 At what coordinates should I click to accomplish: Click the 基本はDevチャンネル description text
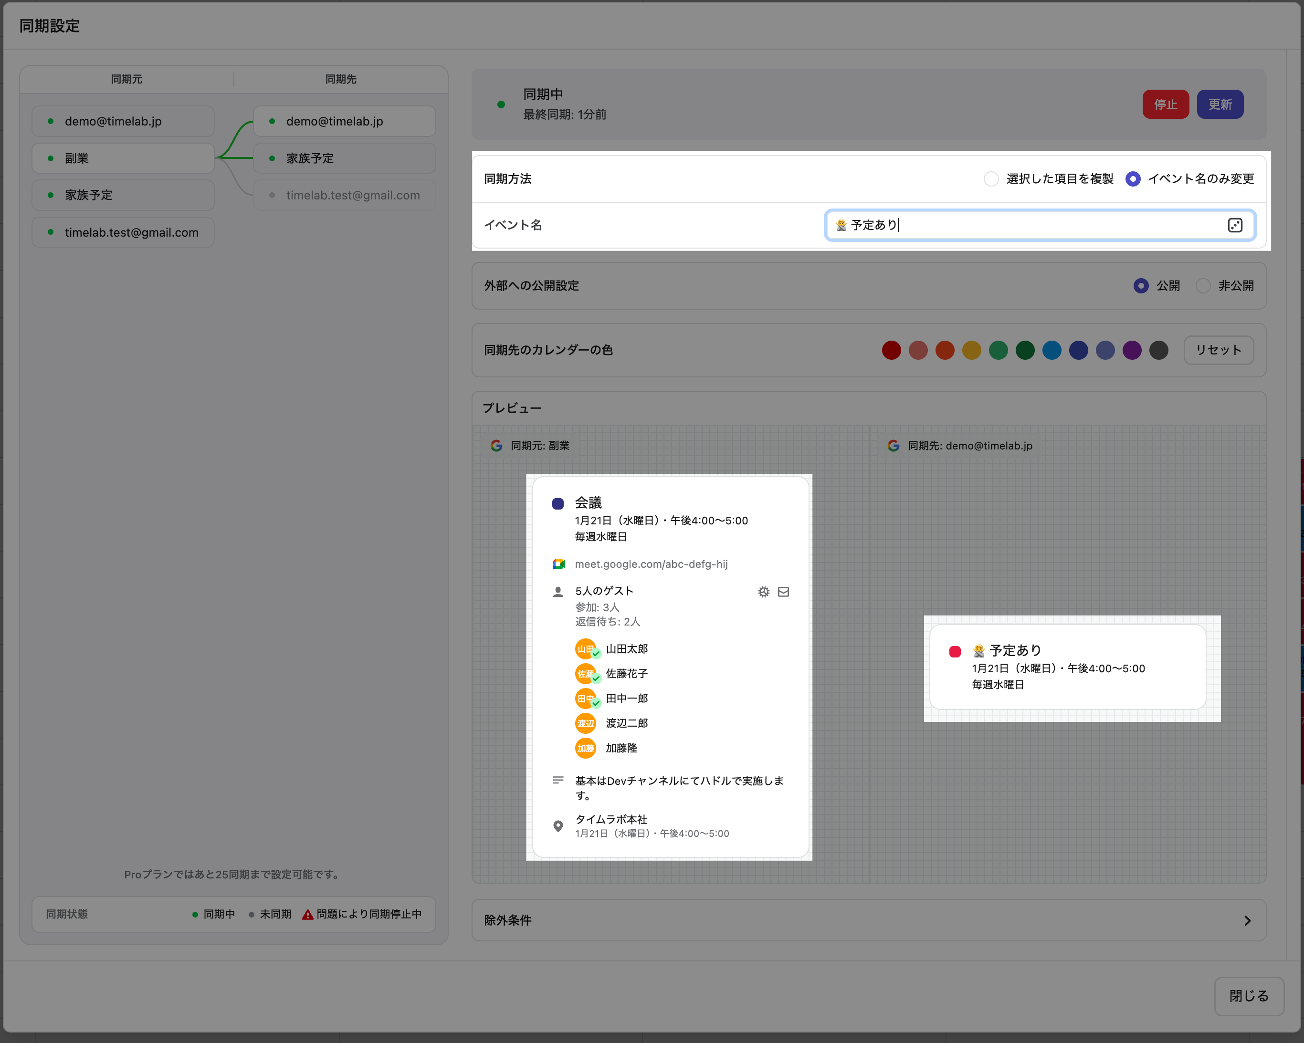click(679, 788)
